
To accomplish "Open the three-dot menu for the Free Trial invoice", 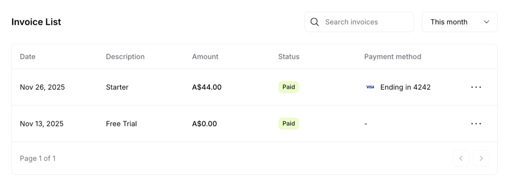I will (476, 124).
